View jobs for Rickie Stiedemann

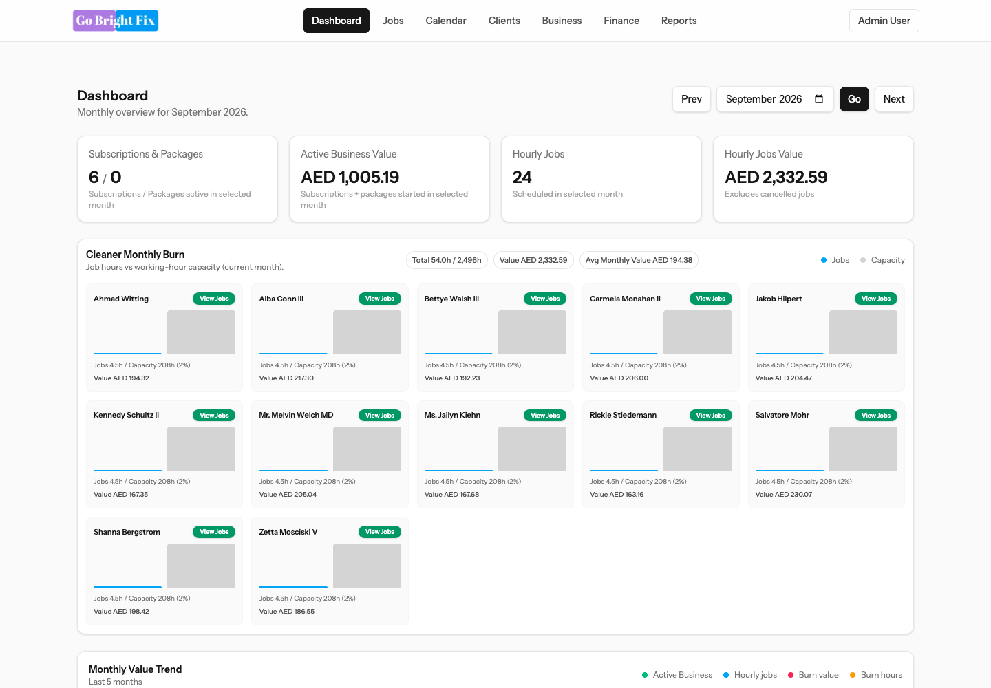point(710,416)
